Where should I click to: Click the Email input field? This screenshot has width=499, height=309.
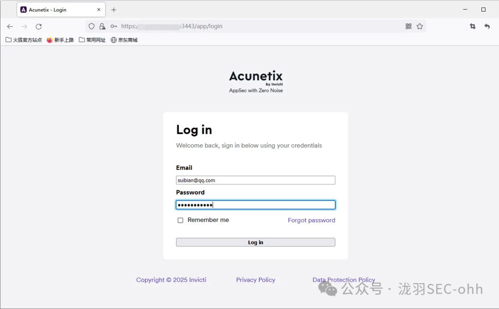pos(256,180)
